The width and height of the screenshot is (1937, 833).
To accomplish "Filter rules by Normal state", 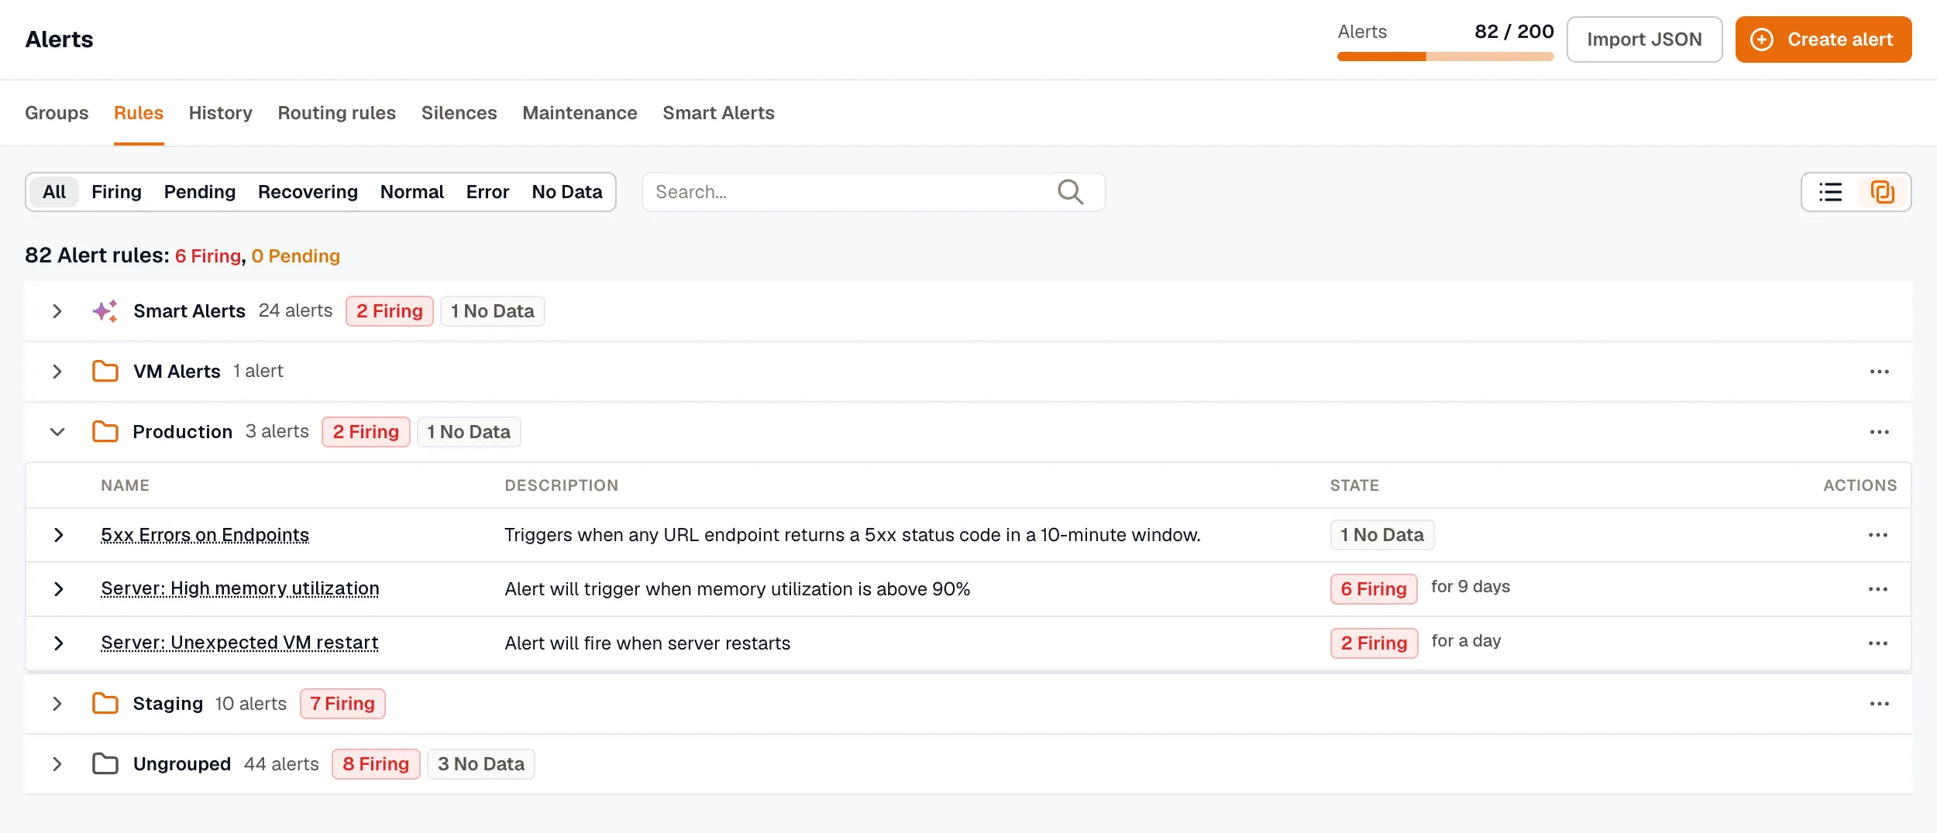I will (x=412, y=192).
